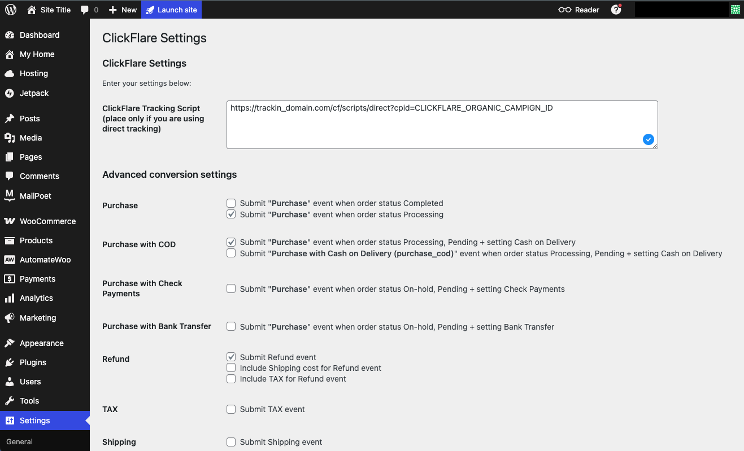The width and height of the screenshot is (744, 451).
Task: Open the Reader link in toolbar
Action: 579,10
